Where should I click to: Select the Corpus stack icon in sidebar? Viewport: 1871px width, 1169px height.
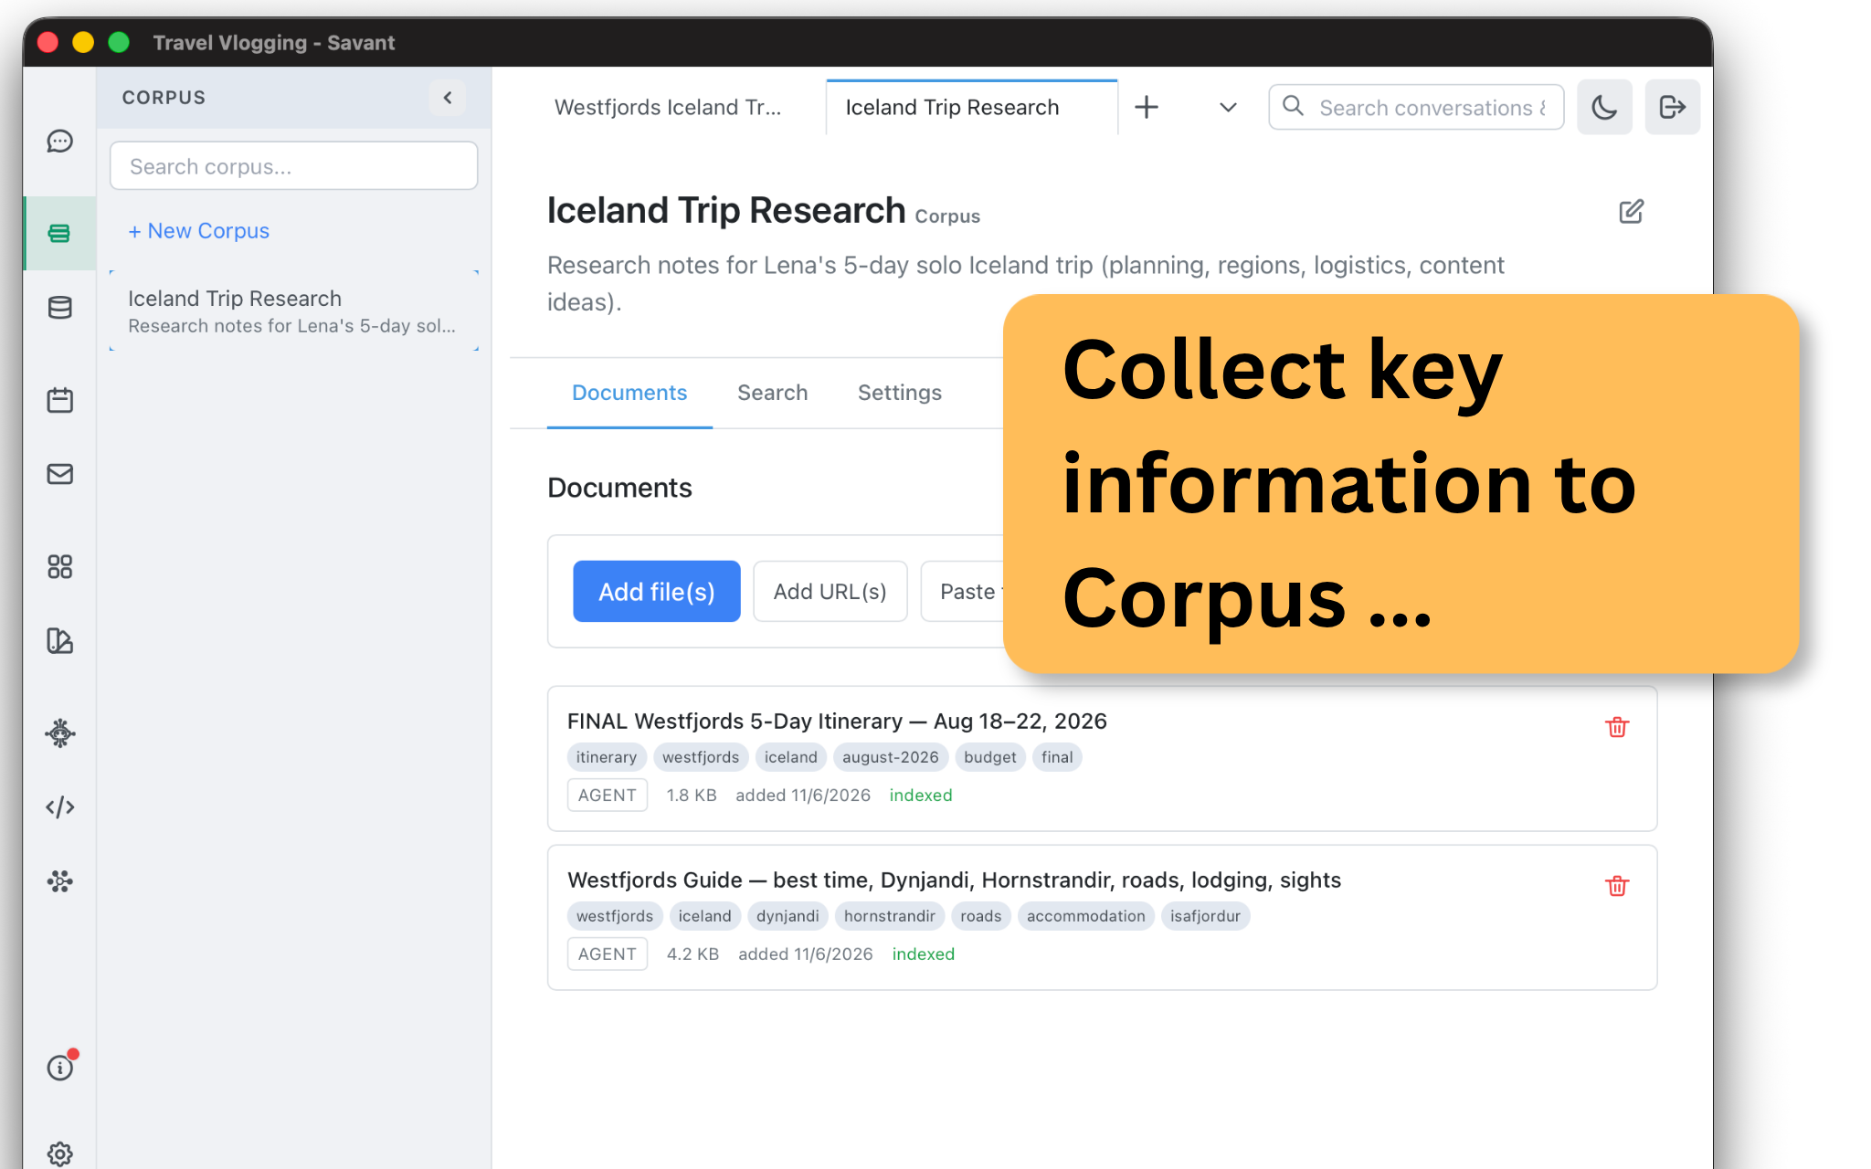tap(60, 234)
